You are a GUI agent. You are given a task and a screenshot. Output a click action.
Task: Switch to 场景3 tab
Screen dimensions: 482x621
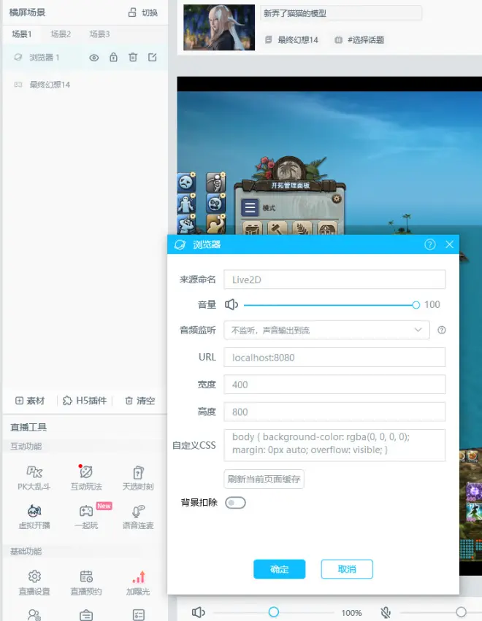tap(99, 34)
